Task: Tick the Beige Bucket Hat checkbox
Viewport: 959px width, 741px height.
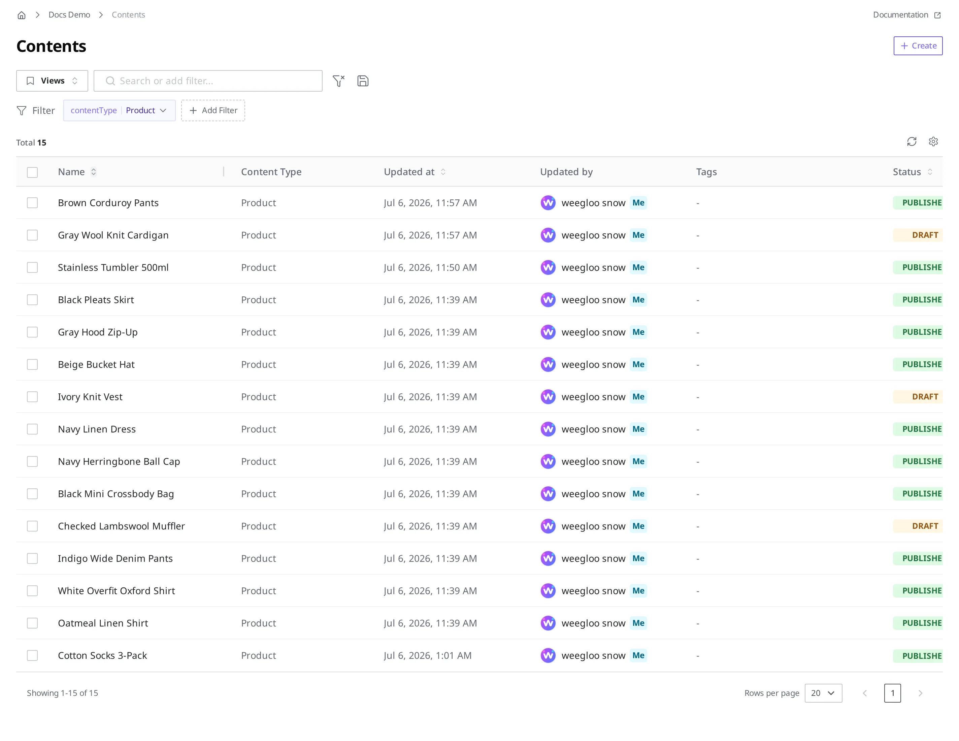Action: point(32,364)
